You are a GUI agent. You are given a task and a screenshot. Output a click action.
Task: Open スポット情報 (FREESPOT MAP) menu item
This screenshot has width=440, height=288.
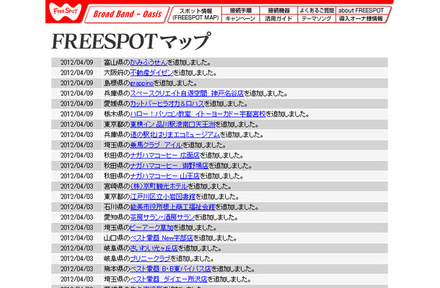(195, 14)
